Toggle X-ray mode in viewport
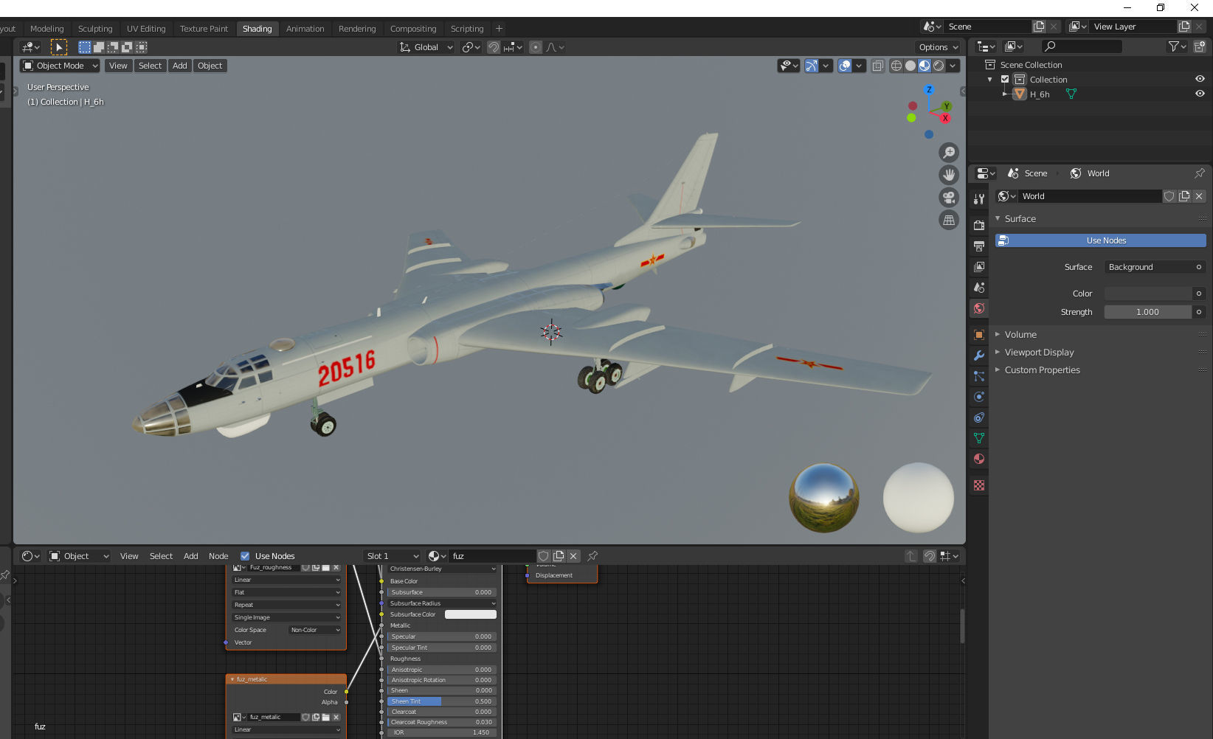This screenshot has width=1213, height=739. (x=877, y=66)
